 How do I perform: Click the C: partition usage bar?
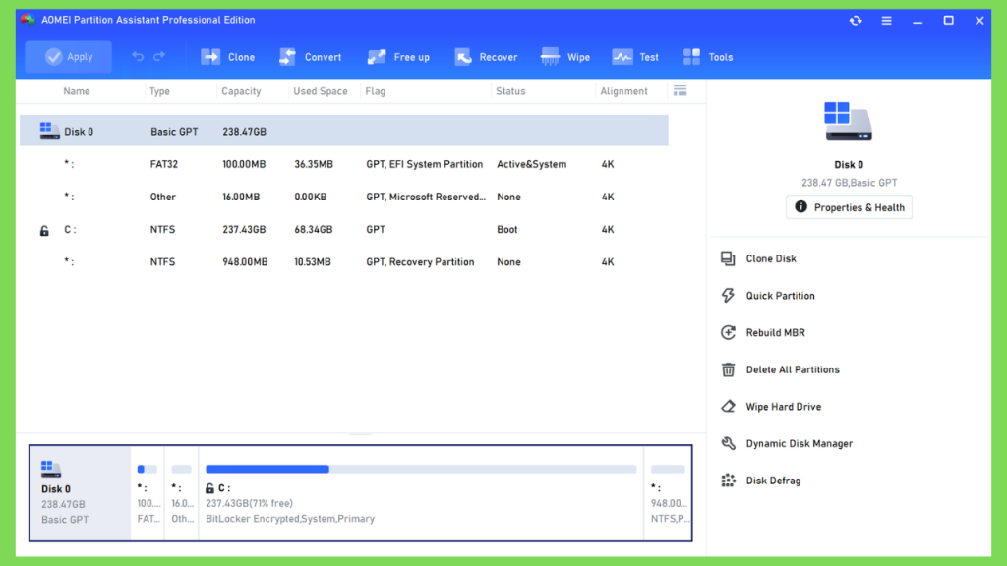[x=421, y=470]
